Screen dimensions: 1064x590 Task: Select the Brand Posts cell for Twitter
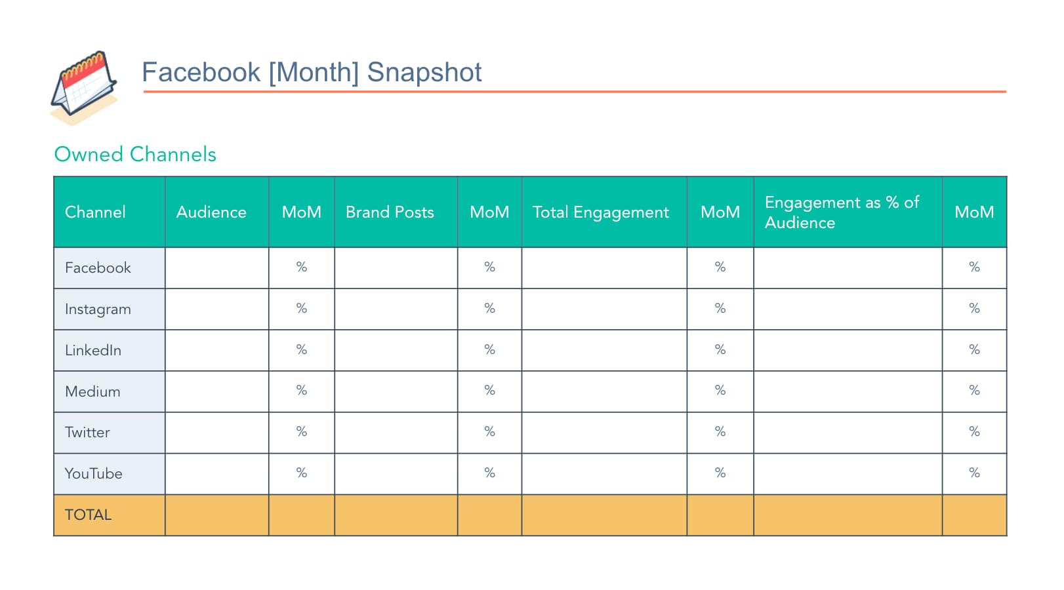coord(396,433)
